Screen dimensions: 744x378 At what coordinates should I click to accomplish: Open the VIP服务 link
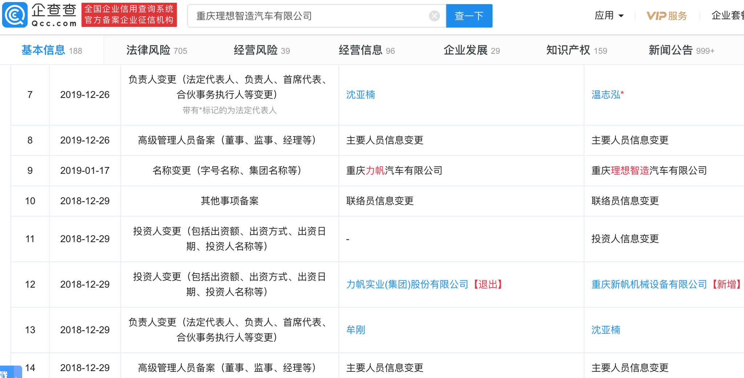(x=667, y=16)
